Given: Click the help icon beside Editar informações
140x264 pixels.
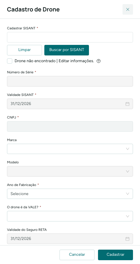Looking at the screenshot, I should click(x=99, y=61).
